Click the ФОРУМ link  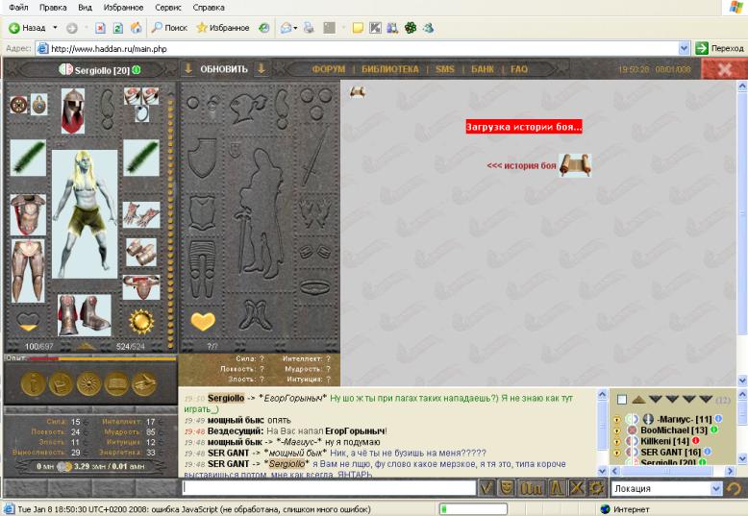tap(328, 69)
